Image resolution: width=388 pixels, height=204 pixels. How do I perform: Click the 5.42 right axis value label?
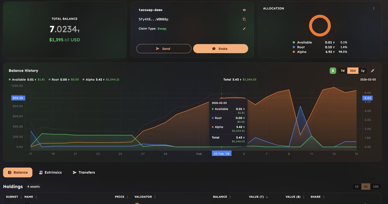(x=367, y=98)
